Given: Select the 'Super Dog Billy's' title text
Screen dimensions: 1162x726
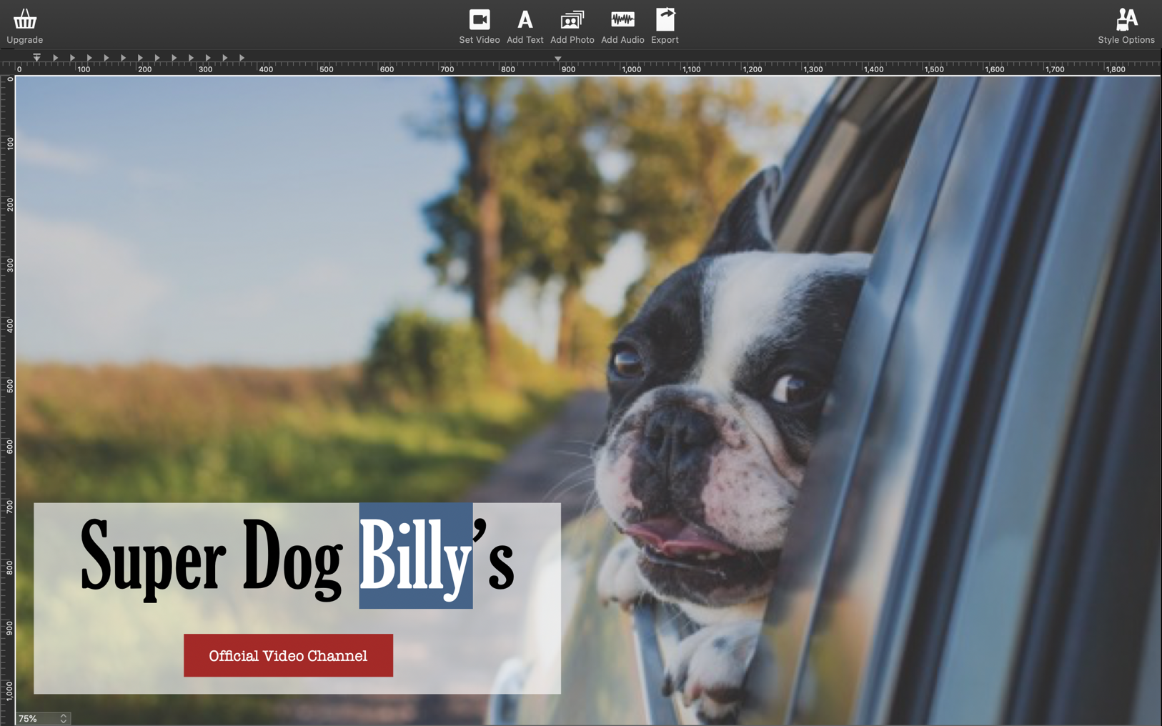Looking at the screenshot, I should point(214,561).
